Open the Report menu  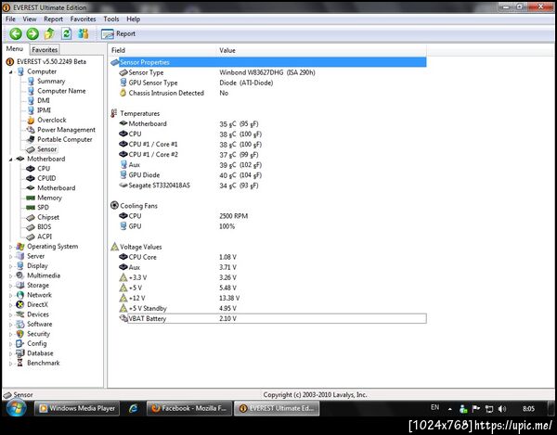point(53,19)
